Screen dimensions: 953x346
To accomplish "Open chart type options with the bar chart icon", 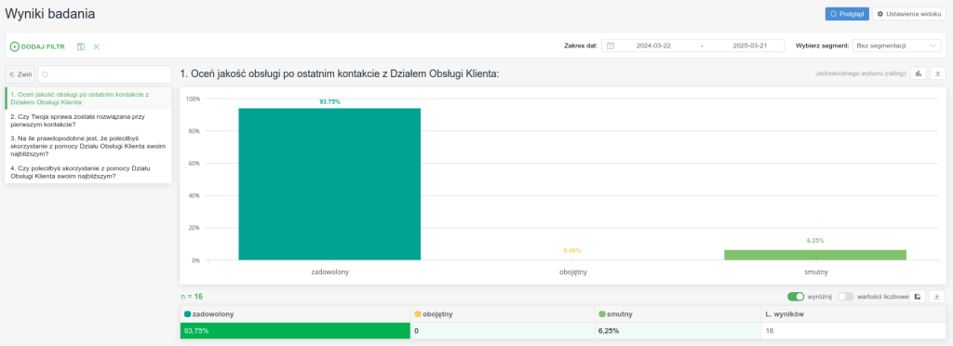I will pos(918,73).
